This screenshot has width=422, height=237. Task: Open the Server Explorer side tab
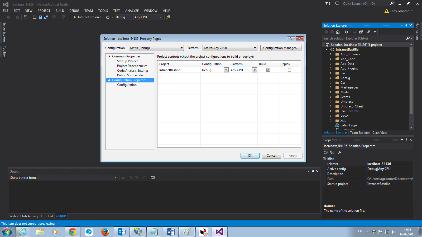[4, 32]
